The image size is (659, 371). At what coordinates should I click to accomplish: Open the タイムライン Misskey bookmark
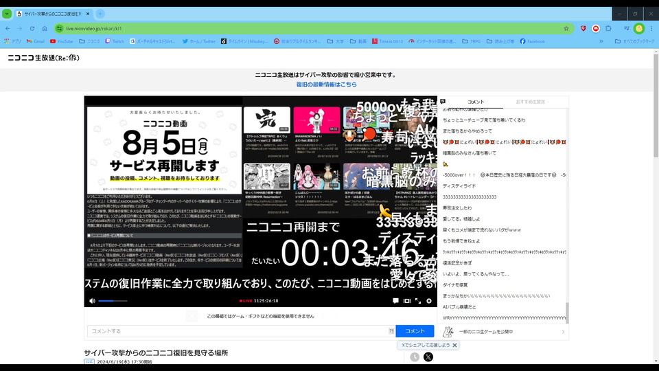coord(244,41)
